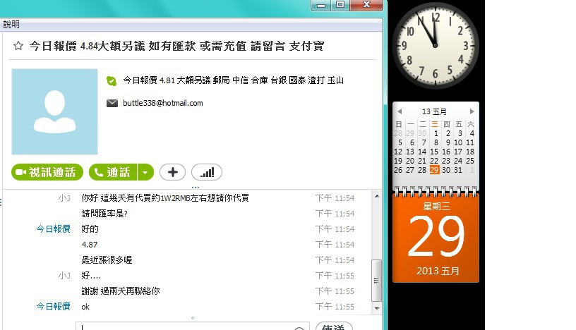The height and width of the screenshot is (330, 576).
Task: Click in the message input field
Action: click(x=193, y=326)
